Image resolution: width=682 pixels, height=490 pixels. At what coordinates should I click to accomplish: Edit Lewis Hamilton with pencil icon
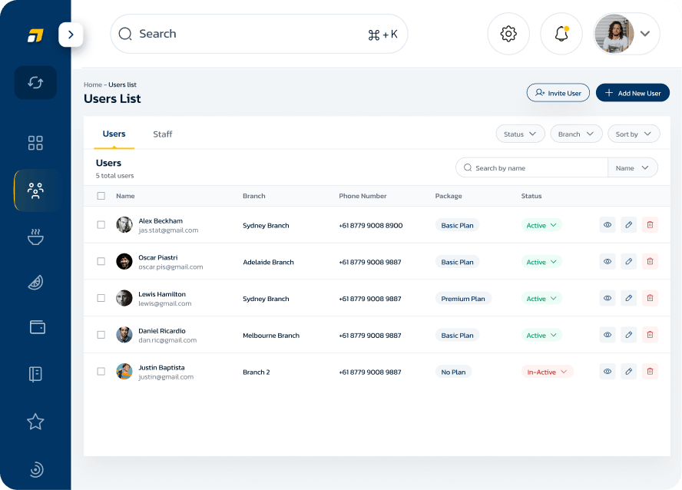coord(628,298)
